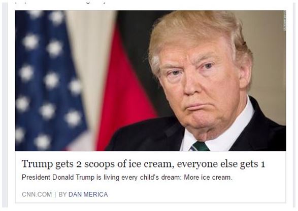The width and height of the screenshot is (298, 211).
Task: Click the words 'everyone else gets 1' in headline
Action: pos(221,164)
